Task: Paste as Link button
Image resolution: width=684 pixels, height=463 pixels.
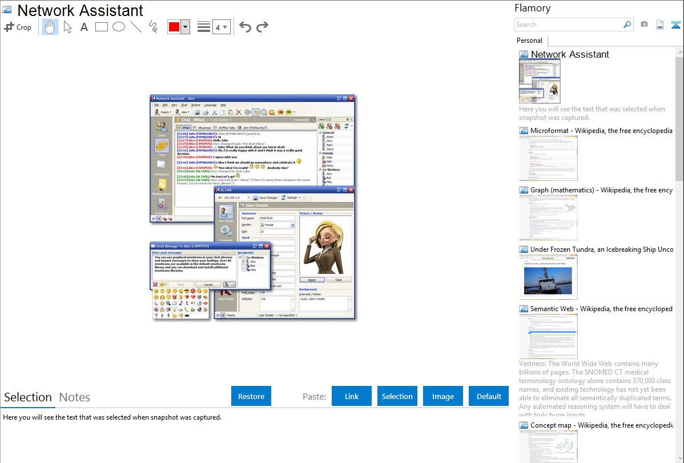Action: coord(352,396)
